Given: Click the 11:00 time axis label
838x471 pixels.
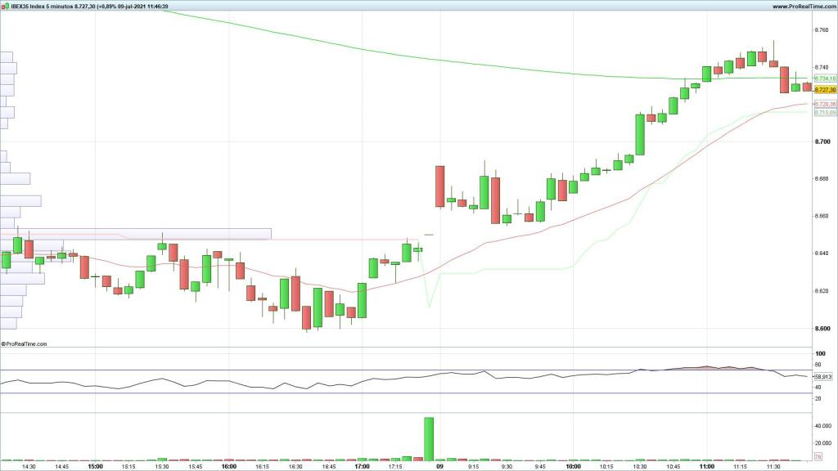Looking at the screenshot, I should [708, 467].
